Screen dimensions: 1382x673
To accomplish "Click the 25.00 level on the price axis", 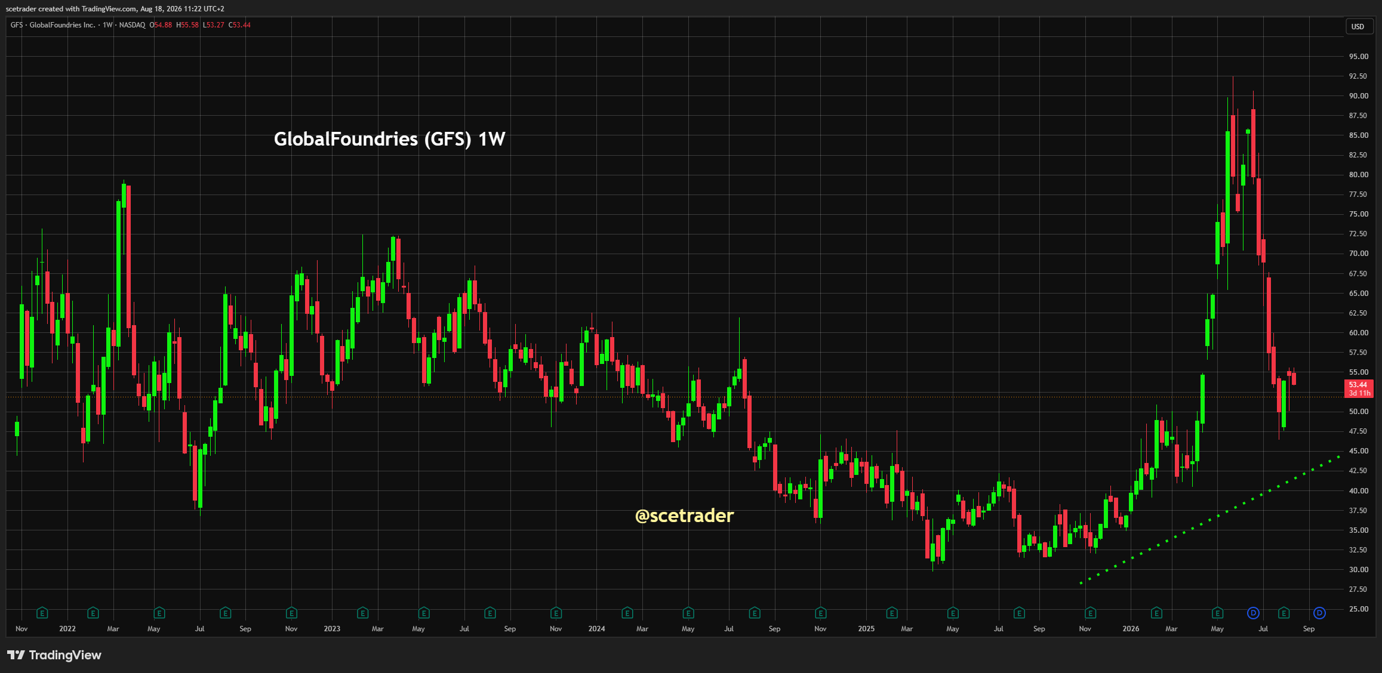I will tap(1359, 609).
